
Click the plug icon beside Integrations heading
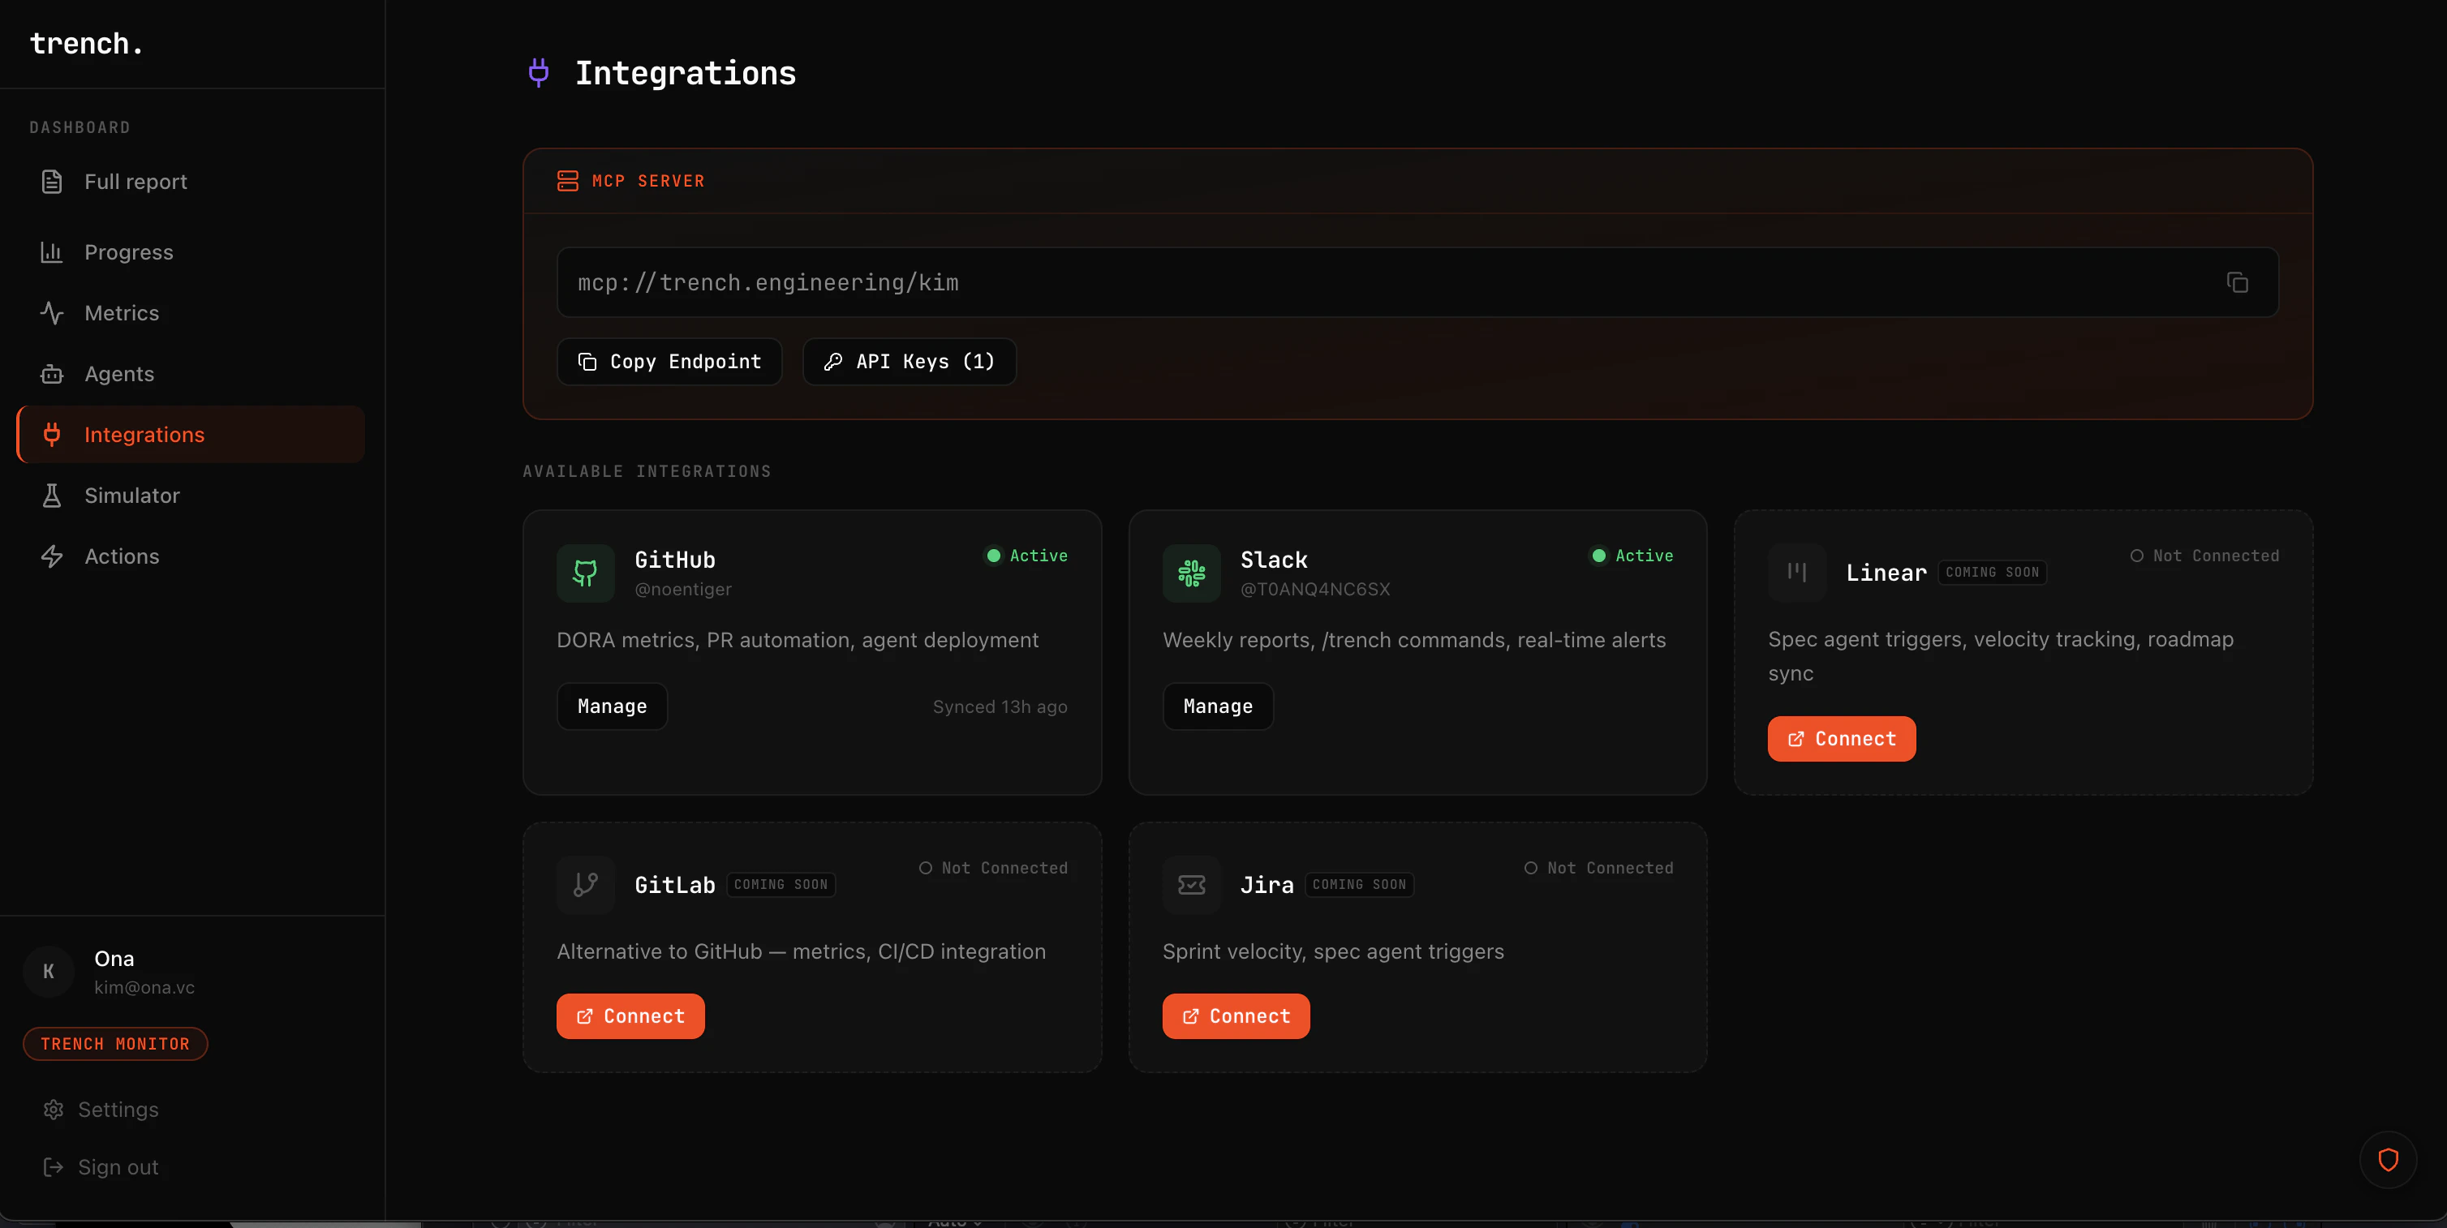coord(539,72)
